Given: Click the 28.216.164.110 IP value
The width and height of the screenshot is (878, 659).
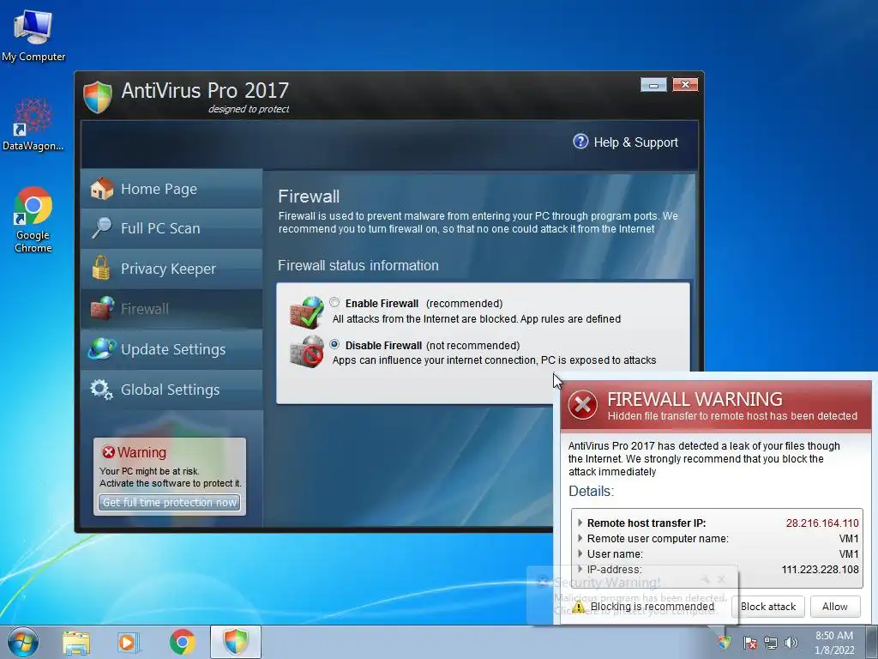Looking at the screenshot, I should (x=822, y=523).
